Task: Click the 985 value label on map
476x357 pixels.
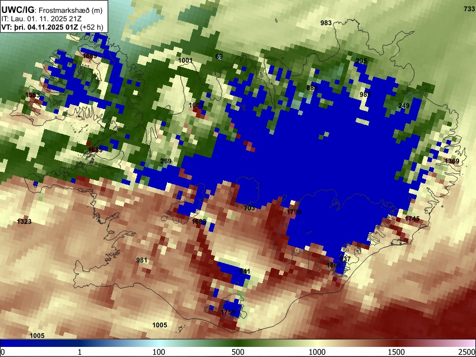Action: coord(365,95)
